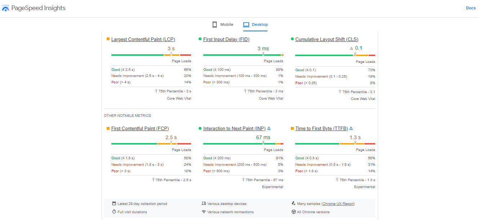Click 'All Chrome versions' text

pos(313,212)
